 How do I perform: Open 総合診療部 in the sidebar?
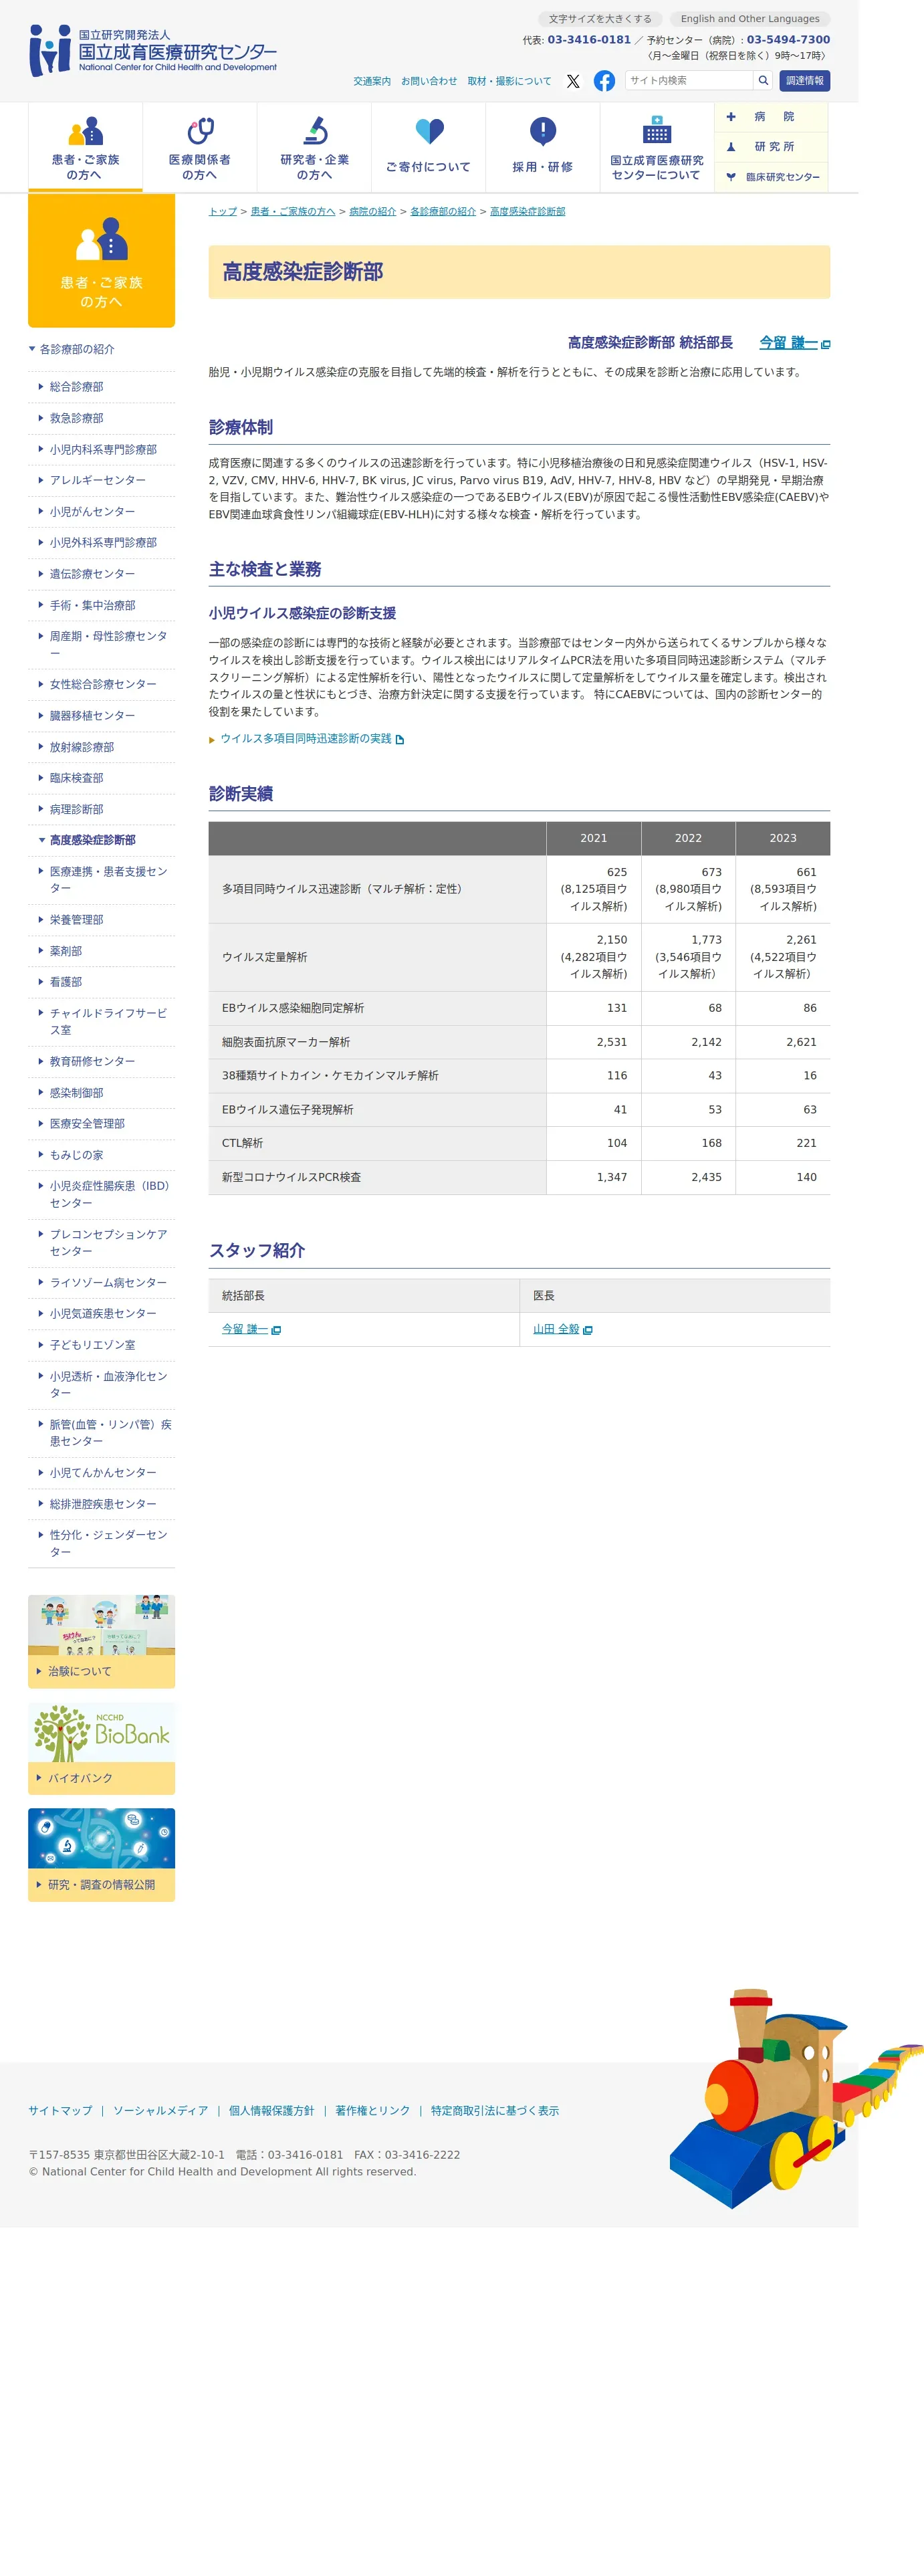click(76, 387)
